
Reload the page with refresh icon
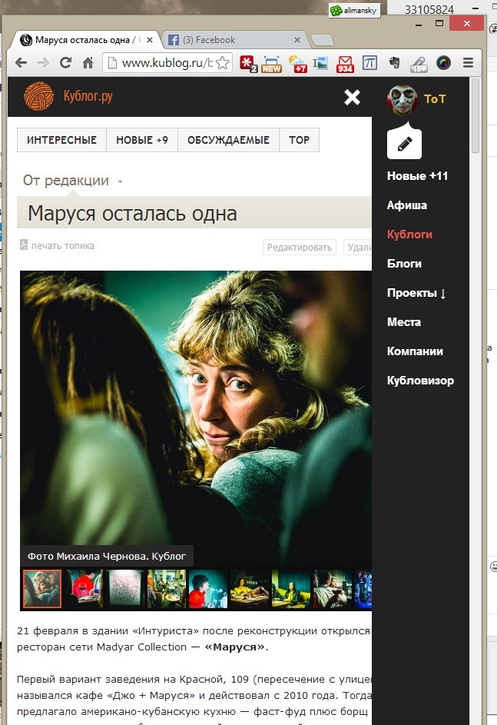pyautogui.click(x=65, y=63)
